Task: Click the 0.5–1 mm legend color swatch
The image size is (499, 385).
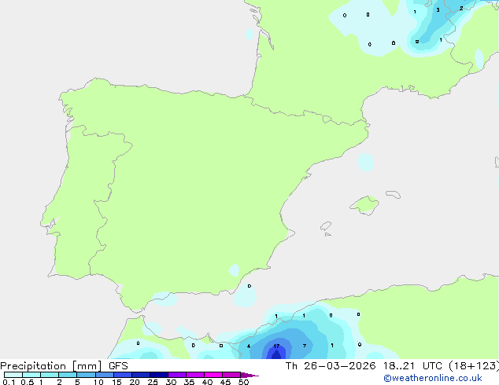Action: tap(31, 375)
